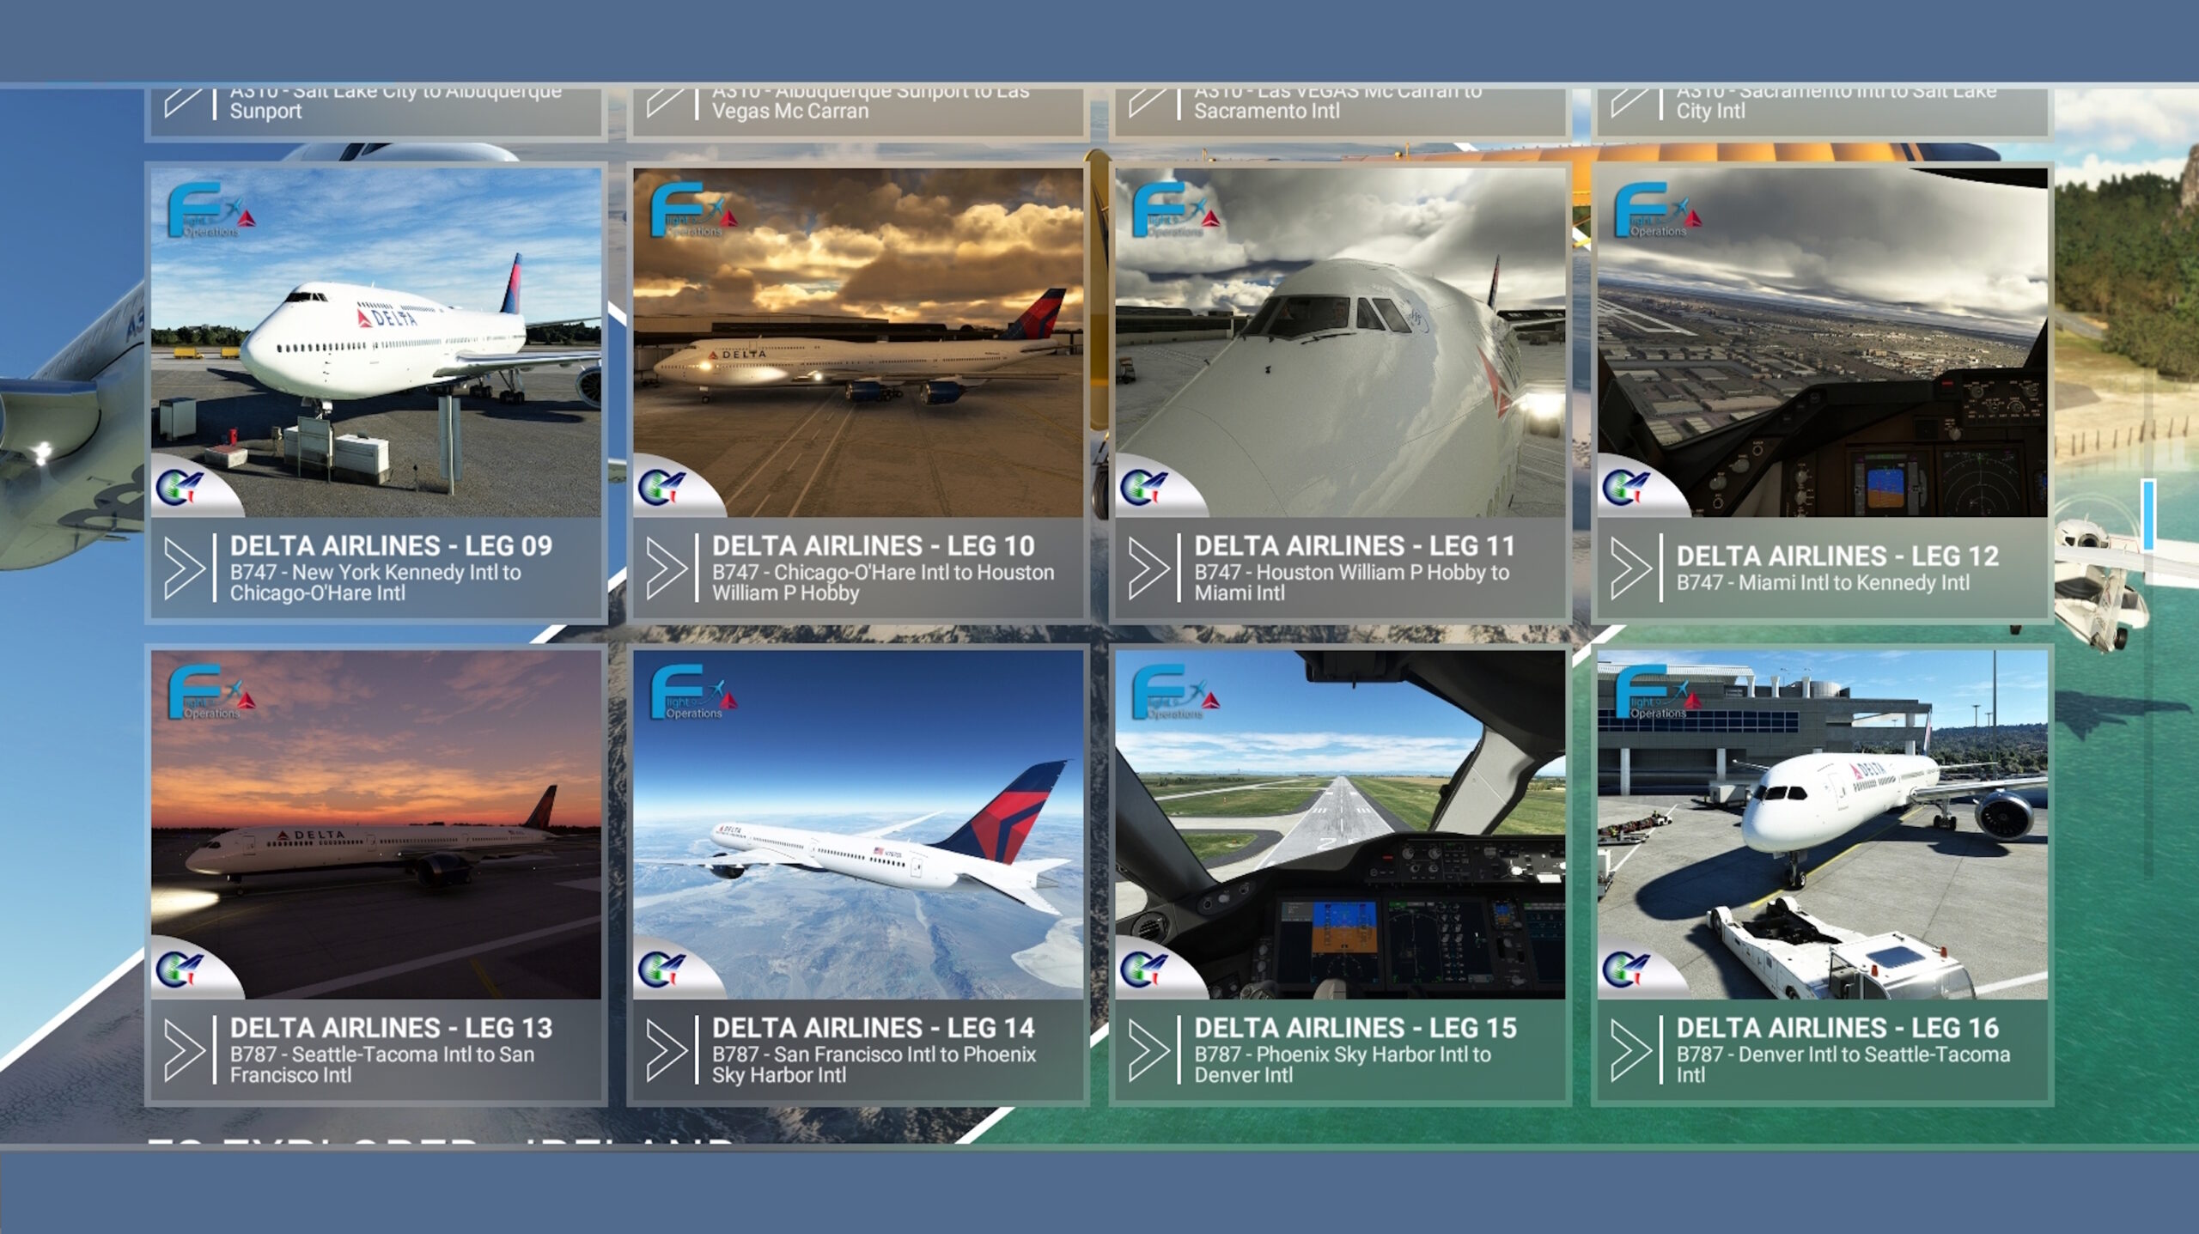
Task: Click Flight Operations logo on Leg 15 card
Action: tap(1175, 691)
